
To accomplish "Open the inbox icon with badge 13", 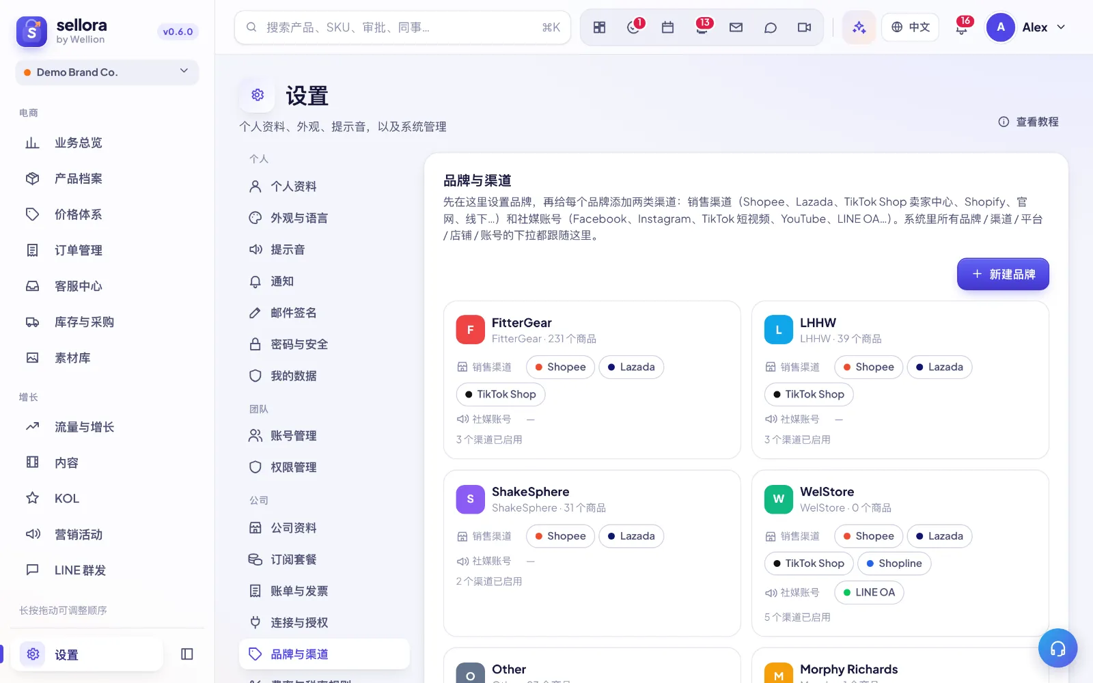I will click(702, 27).
